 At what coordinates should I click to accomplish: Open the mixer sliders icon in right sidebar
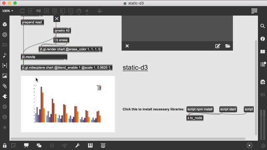pos(262,95)
